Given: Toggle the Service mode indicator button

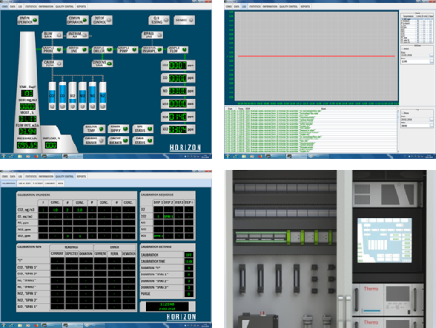Looking at the screenshot, I should click(x=184, y=20).
